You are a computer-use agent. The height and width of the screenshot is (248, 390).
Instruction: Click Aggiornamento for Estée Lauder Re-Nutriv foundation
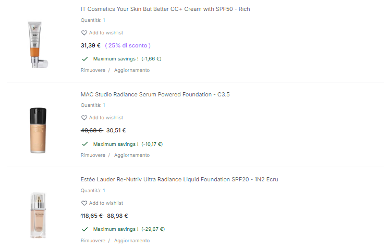132,241
